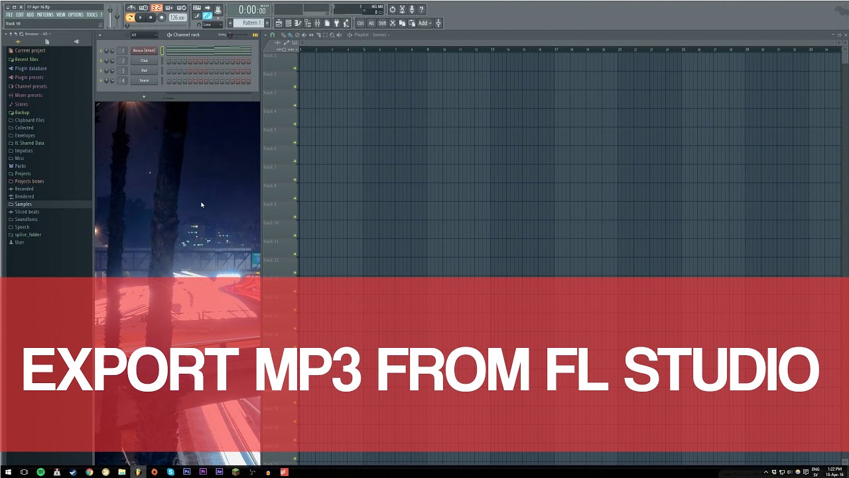849x478 pixels.
Task: Open the help question mark icon
Action: [x=421, y=9]
